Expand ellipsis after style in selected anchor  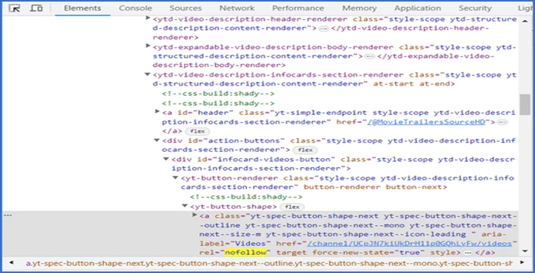tap(468, 253)
